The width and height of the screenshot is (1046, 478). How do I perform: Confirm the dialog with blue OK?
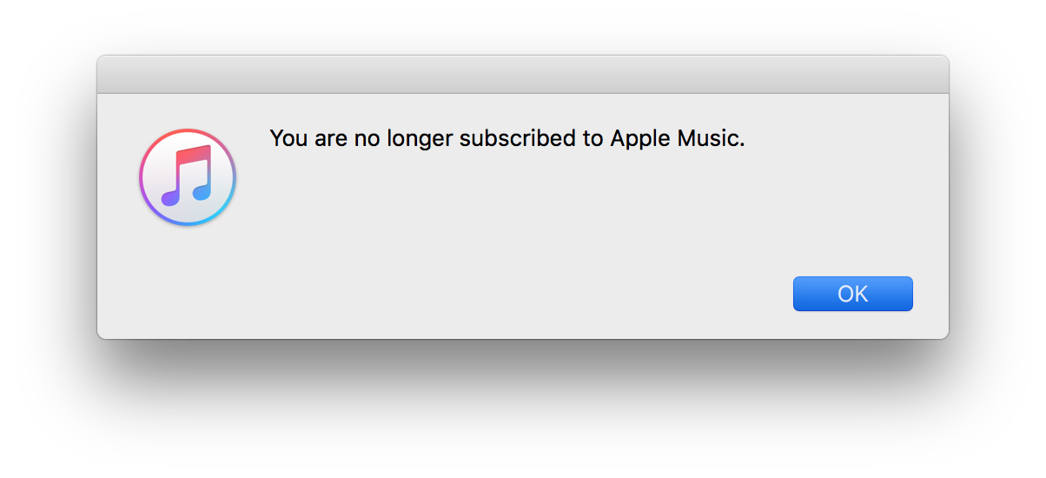click(x=852, y=294)
